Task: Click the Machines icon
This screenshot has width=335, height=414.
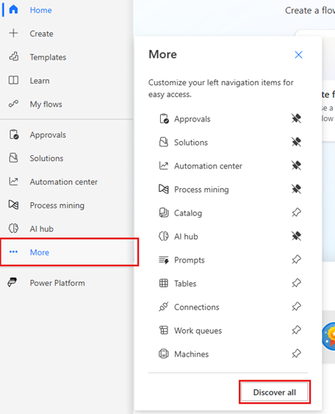Action: coord(164,354)
